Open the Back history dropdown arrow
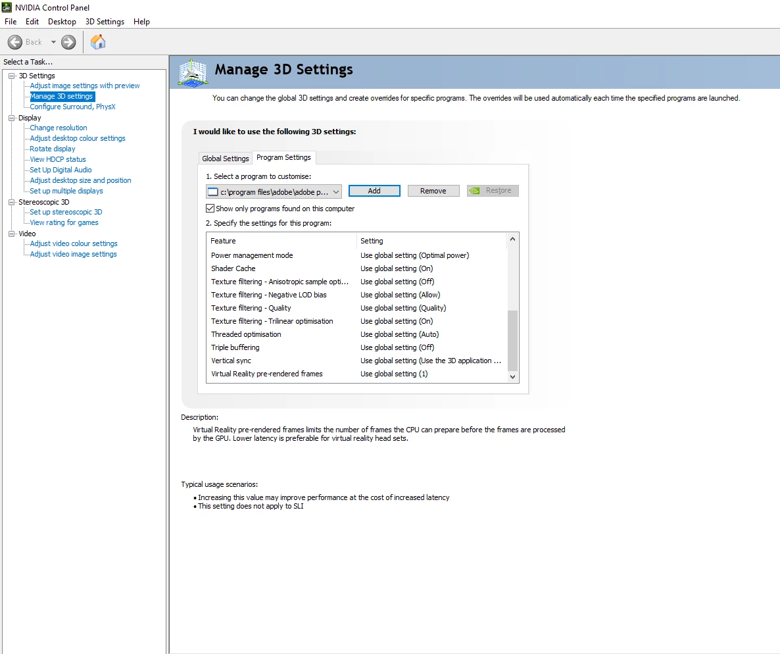The width and height of the screenshot is (780, 654). (53, 42)
